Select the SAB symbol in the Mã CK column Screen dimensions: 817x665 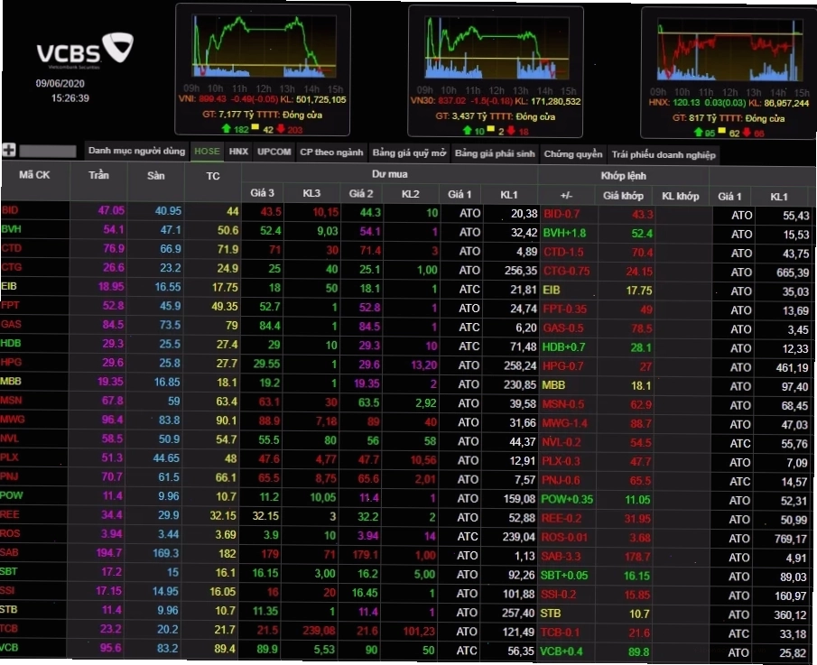point(9,552)
